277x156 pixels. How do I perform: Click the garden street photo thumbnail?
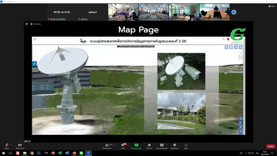point(181,111)
